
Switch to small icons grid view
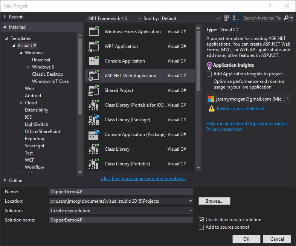click(x=227, y=18)
